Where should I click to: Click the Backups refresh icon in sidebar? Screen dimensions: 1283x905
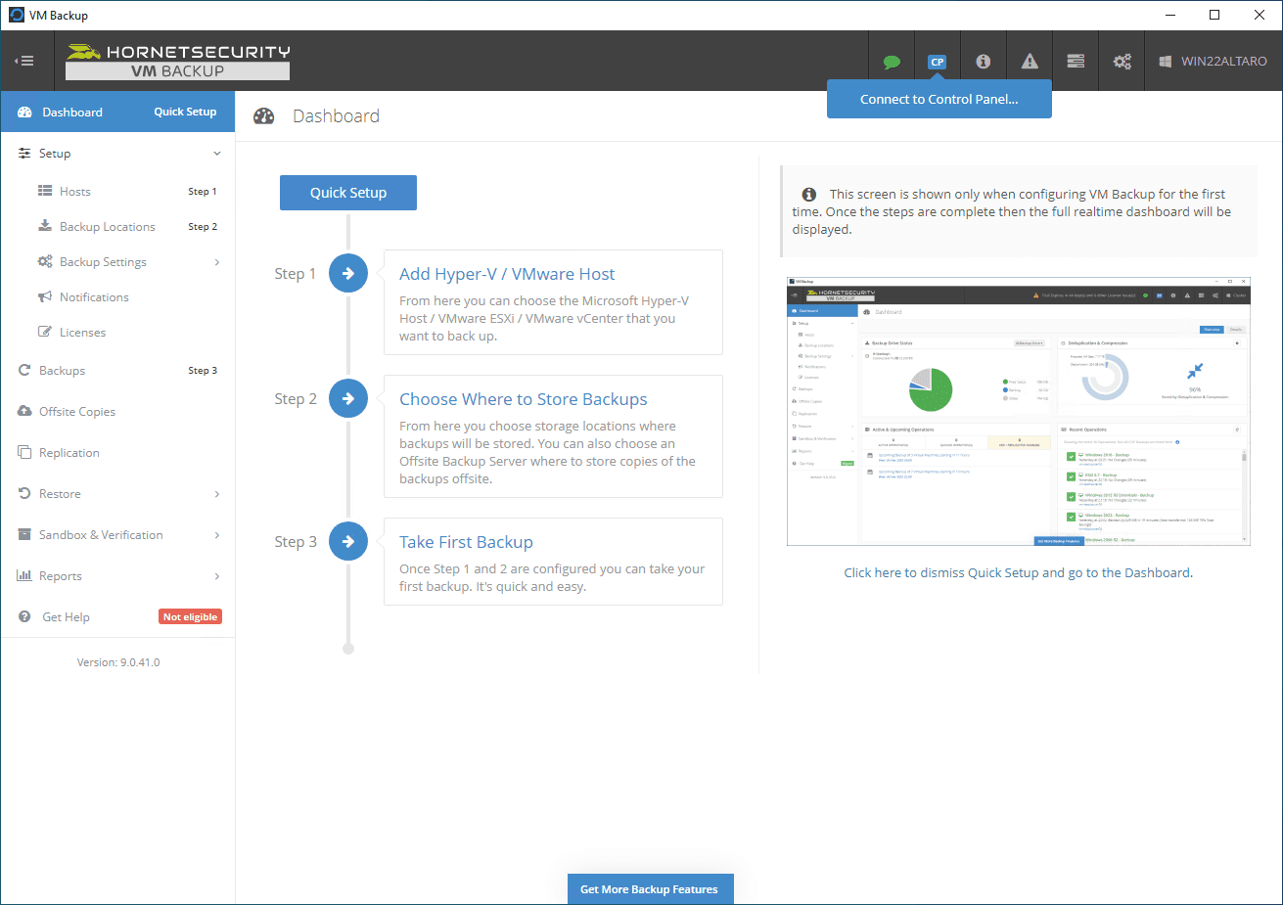(24, 370)
